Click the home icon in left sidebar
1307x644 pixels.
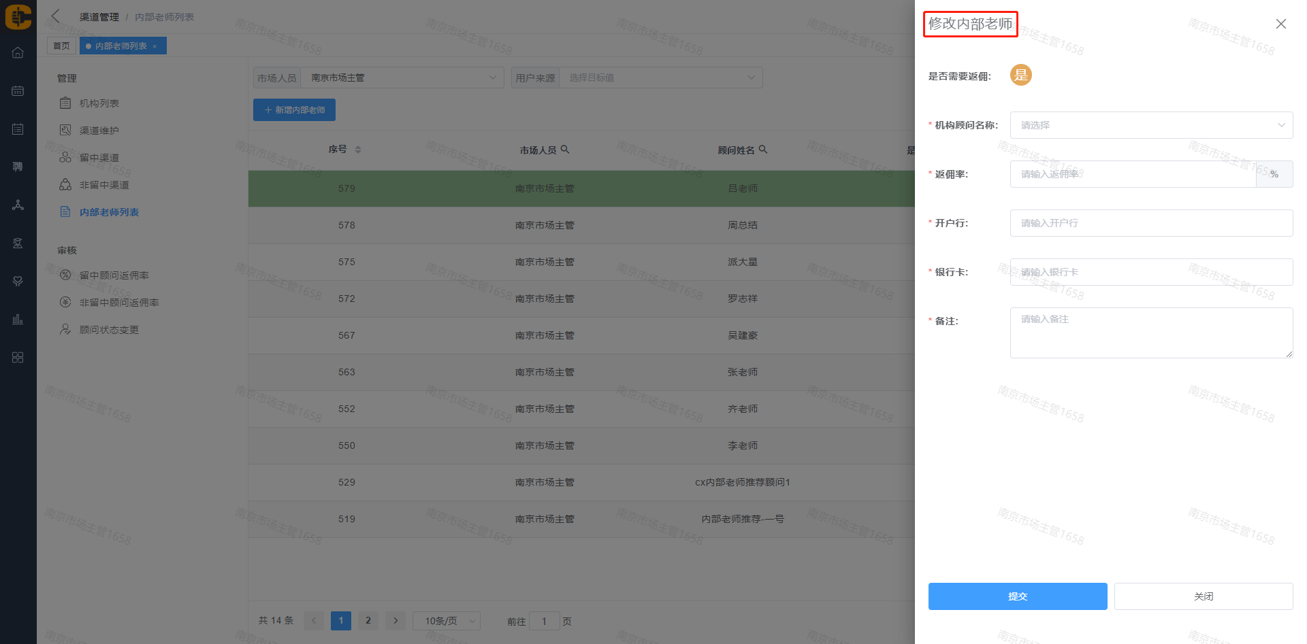point(18,53)
